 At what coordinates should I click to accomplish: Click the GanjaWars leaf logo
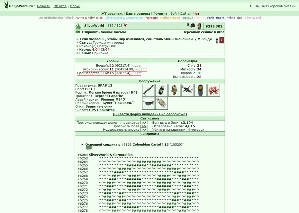click(x=6, y=5)
